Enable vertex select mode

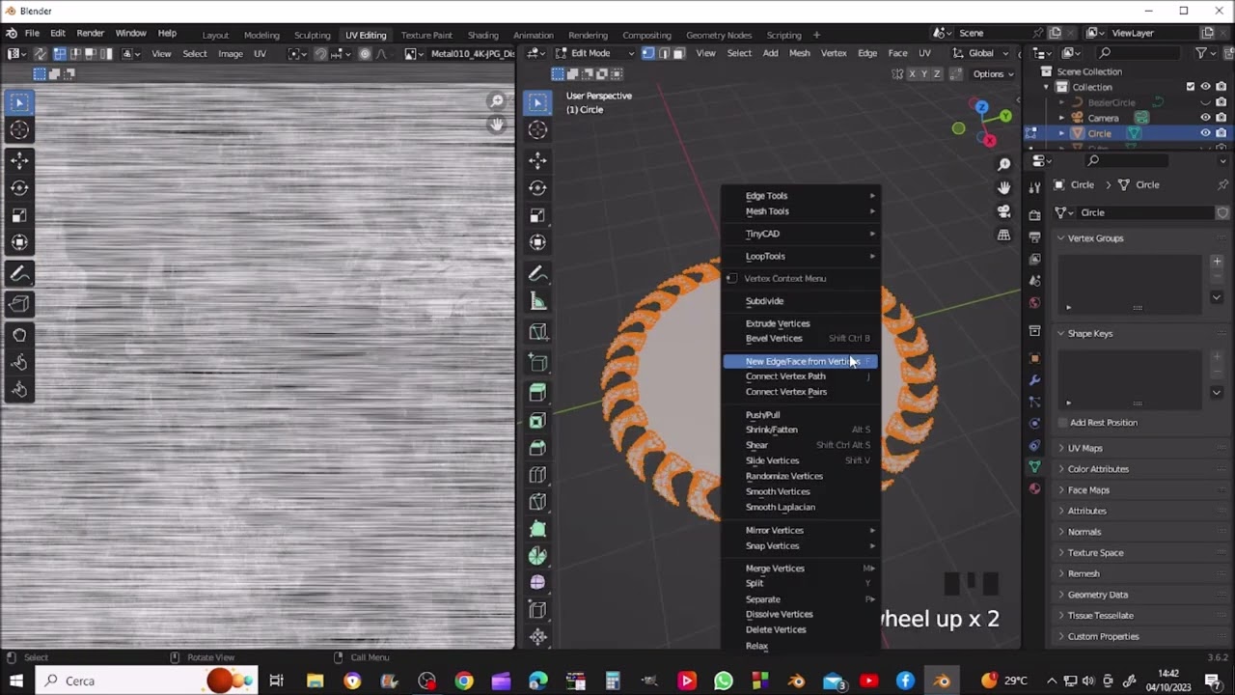point(647,53)
